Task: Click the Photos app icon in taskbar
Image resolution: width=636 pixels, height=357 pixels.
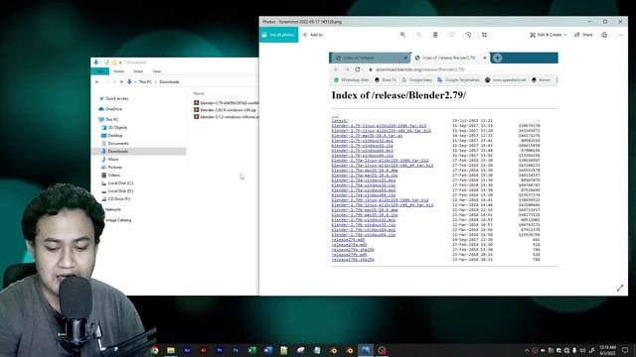Action: tap(366, 350)
